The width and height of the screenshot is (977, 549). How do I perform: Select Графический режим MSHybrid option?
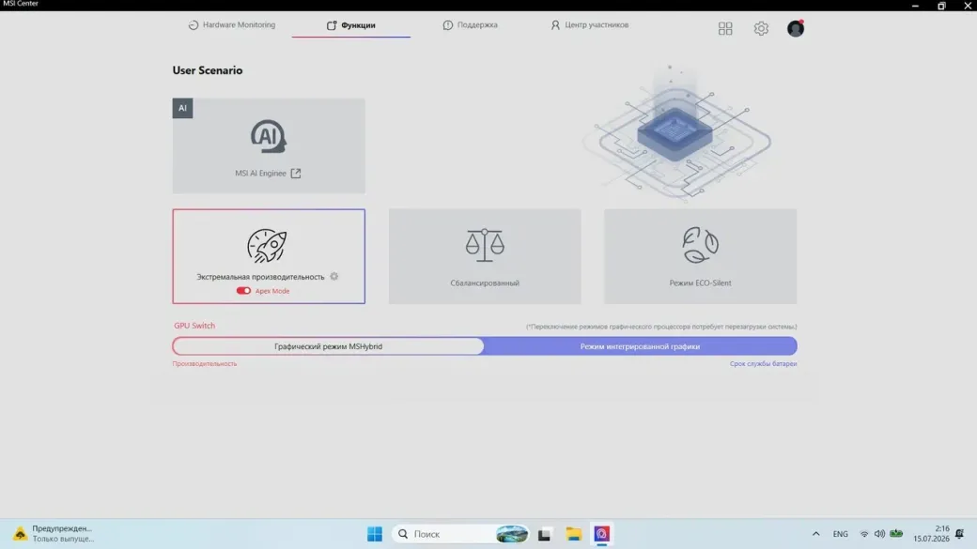click(x=329, y=346)
